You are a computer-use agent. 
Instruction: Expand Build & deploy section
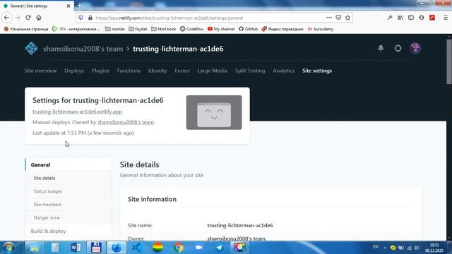pyautogui.click(x=69, y=231)
